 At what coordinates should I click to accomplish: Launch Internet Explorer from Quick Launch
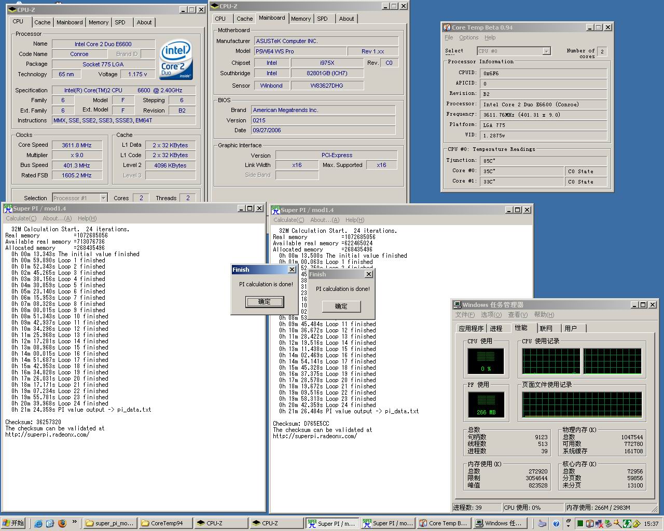tap(38, 523)
